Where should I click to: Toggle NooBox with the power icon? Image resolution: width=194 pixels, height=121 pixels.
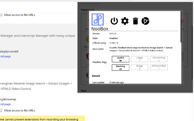(x=114, y=21)
